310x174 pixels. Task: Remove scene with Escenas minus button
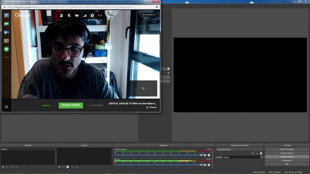7,167
